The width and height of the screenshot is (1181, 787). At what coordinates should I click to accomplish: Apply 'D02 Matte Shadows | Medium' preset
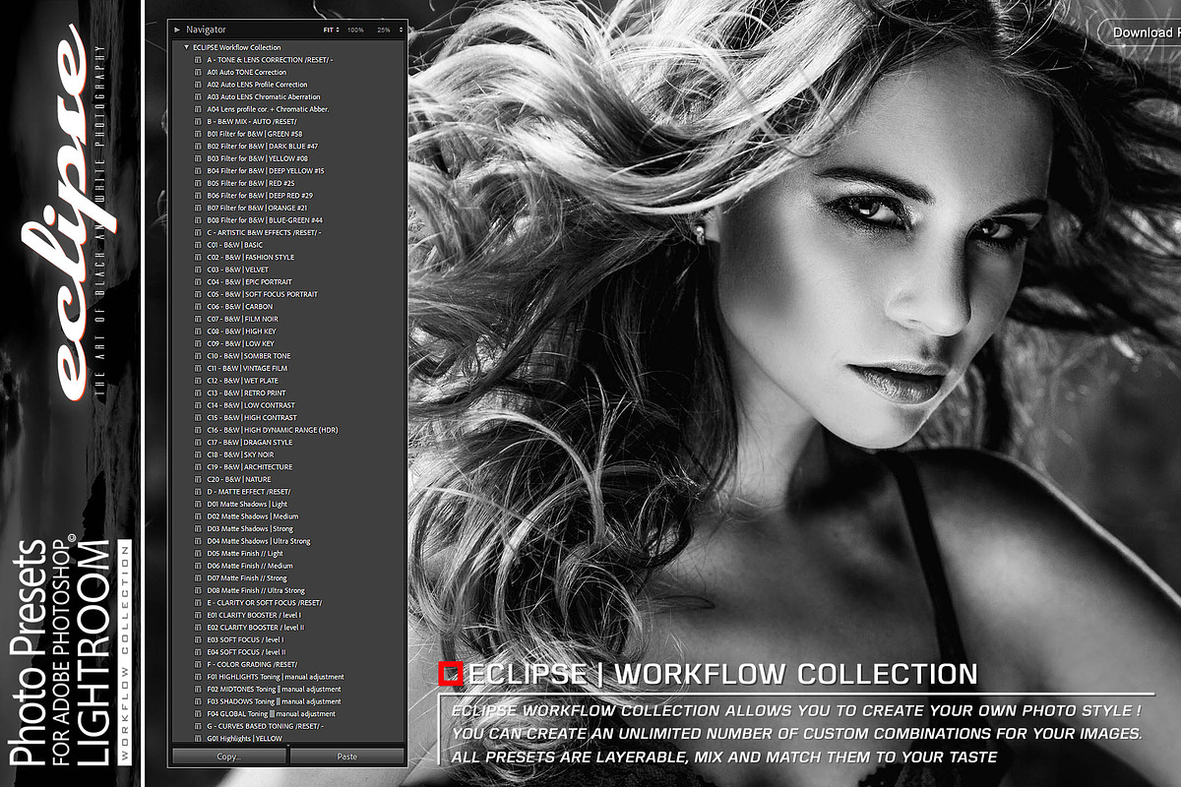[253, 516]
